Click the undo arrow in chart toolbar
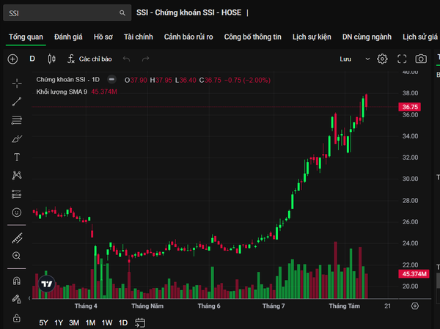 pos(127,59)
